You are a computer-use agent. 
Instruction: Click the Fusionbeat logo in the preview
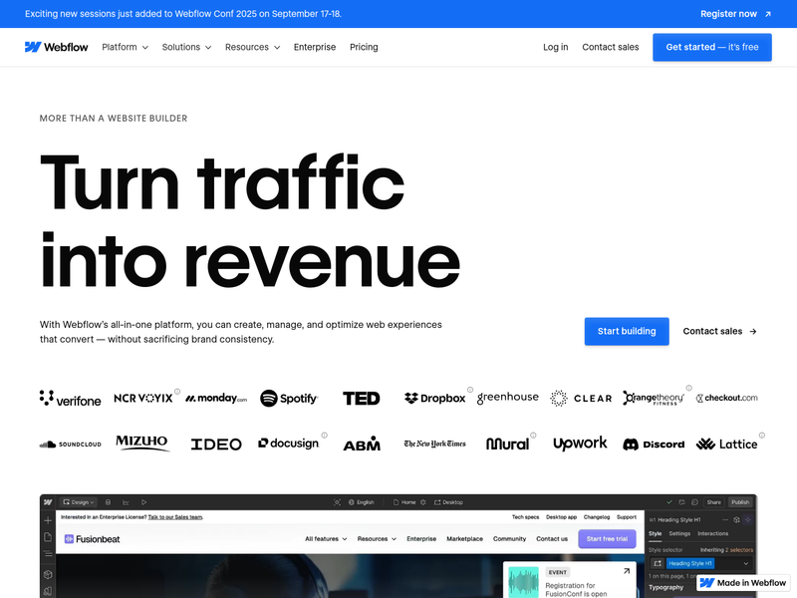click(92, 539)
